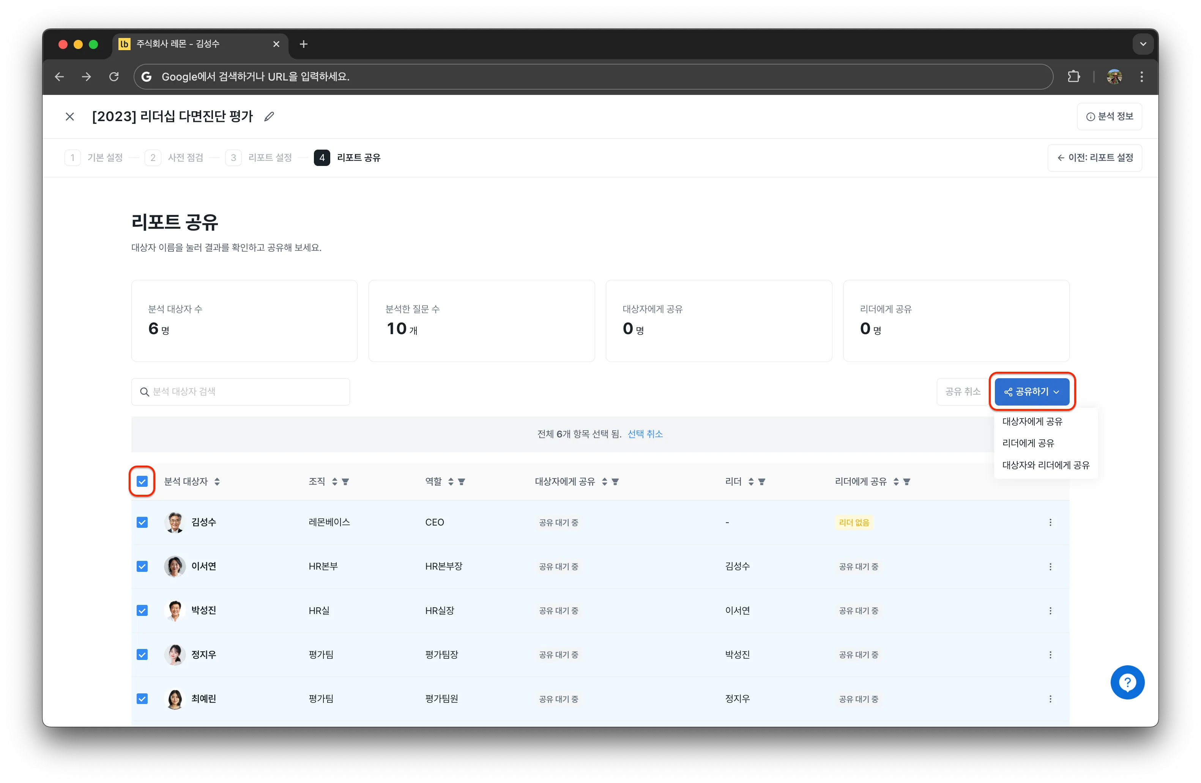
Task: Filter the 리더에게 공유 column
Action: (x=907, y=481)
